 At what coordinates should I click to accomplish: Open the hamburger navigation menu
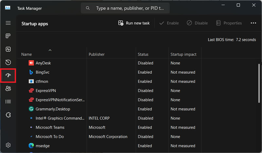click(8, 23)
